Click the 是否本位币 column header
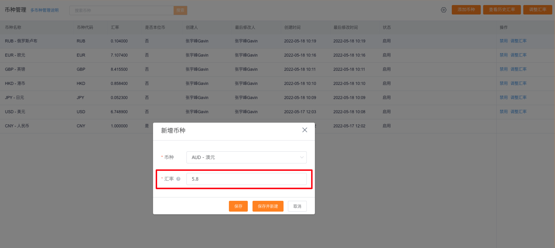 155,28
